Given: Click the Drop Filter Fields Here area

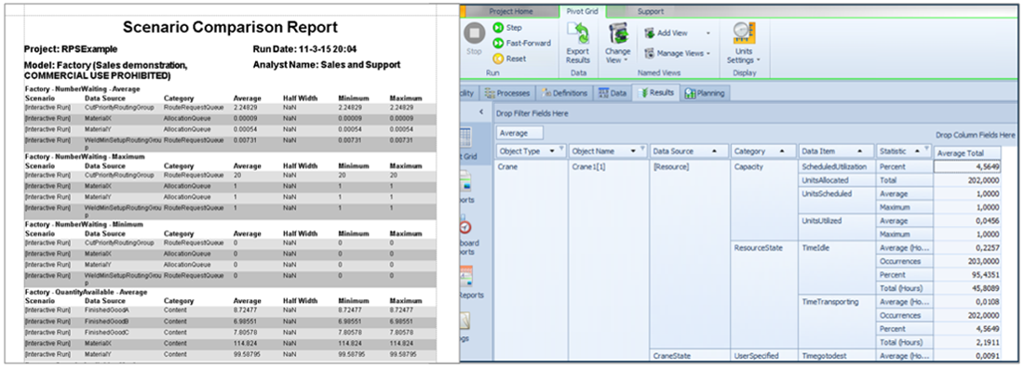Looking at the screenshot, I should pos(532,113).
